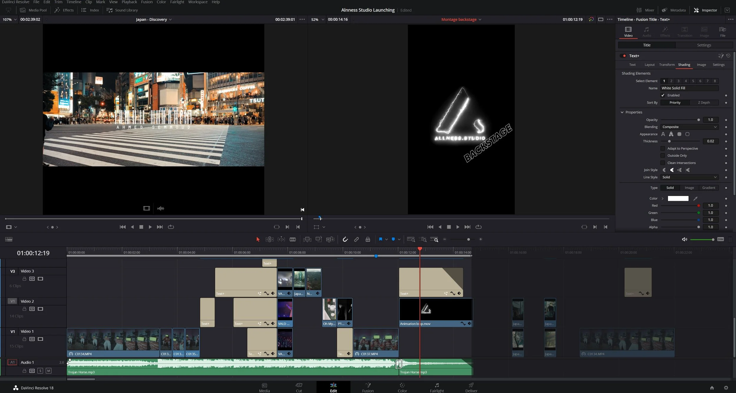
Task: Select the Blade edit mode tool
Action: [x=292, y=239]
